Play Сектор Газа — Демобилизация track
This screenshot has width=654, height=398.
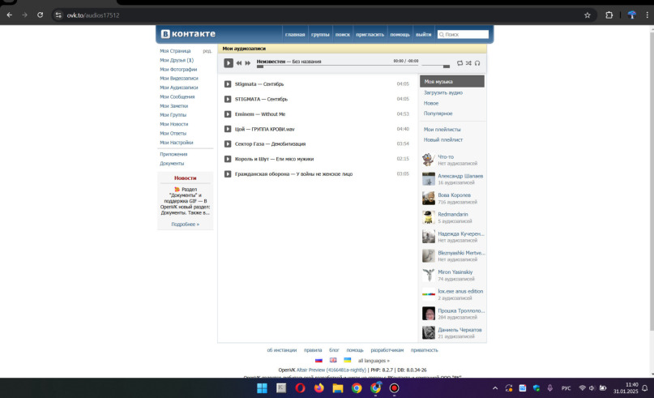(x=228, y=143)
